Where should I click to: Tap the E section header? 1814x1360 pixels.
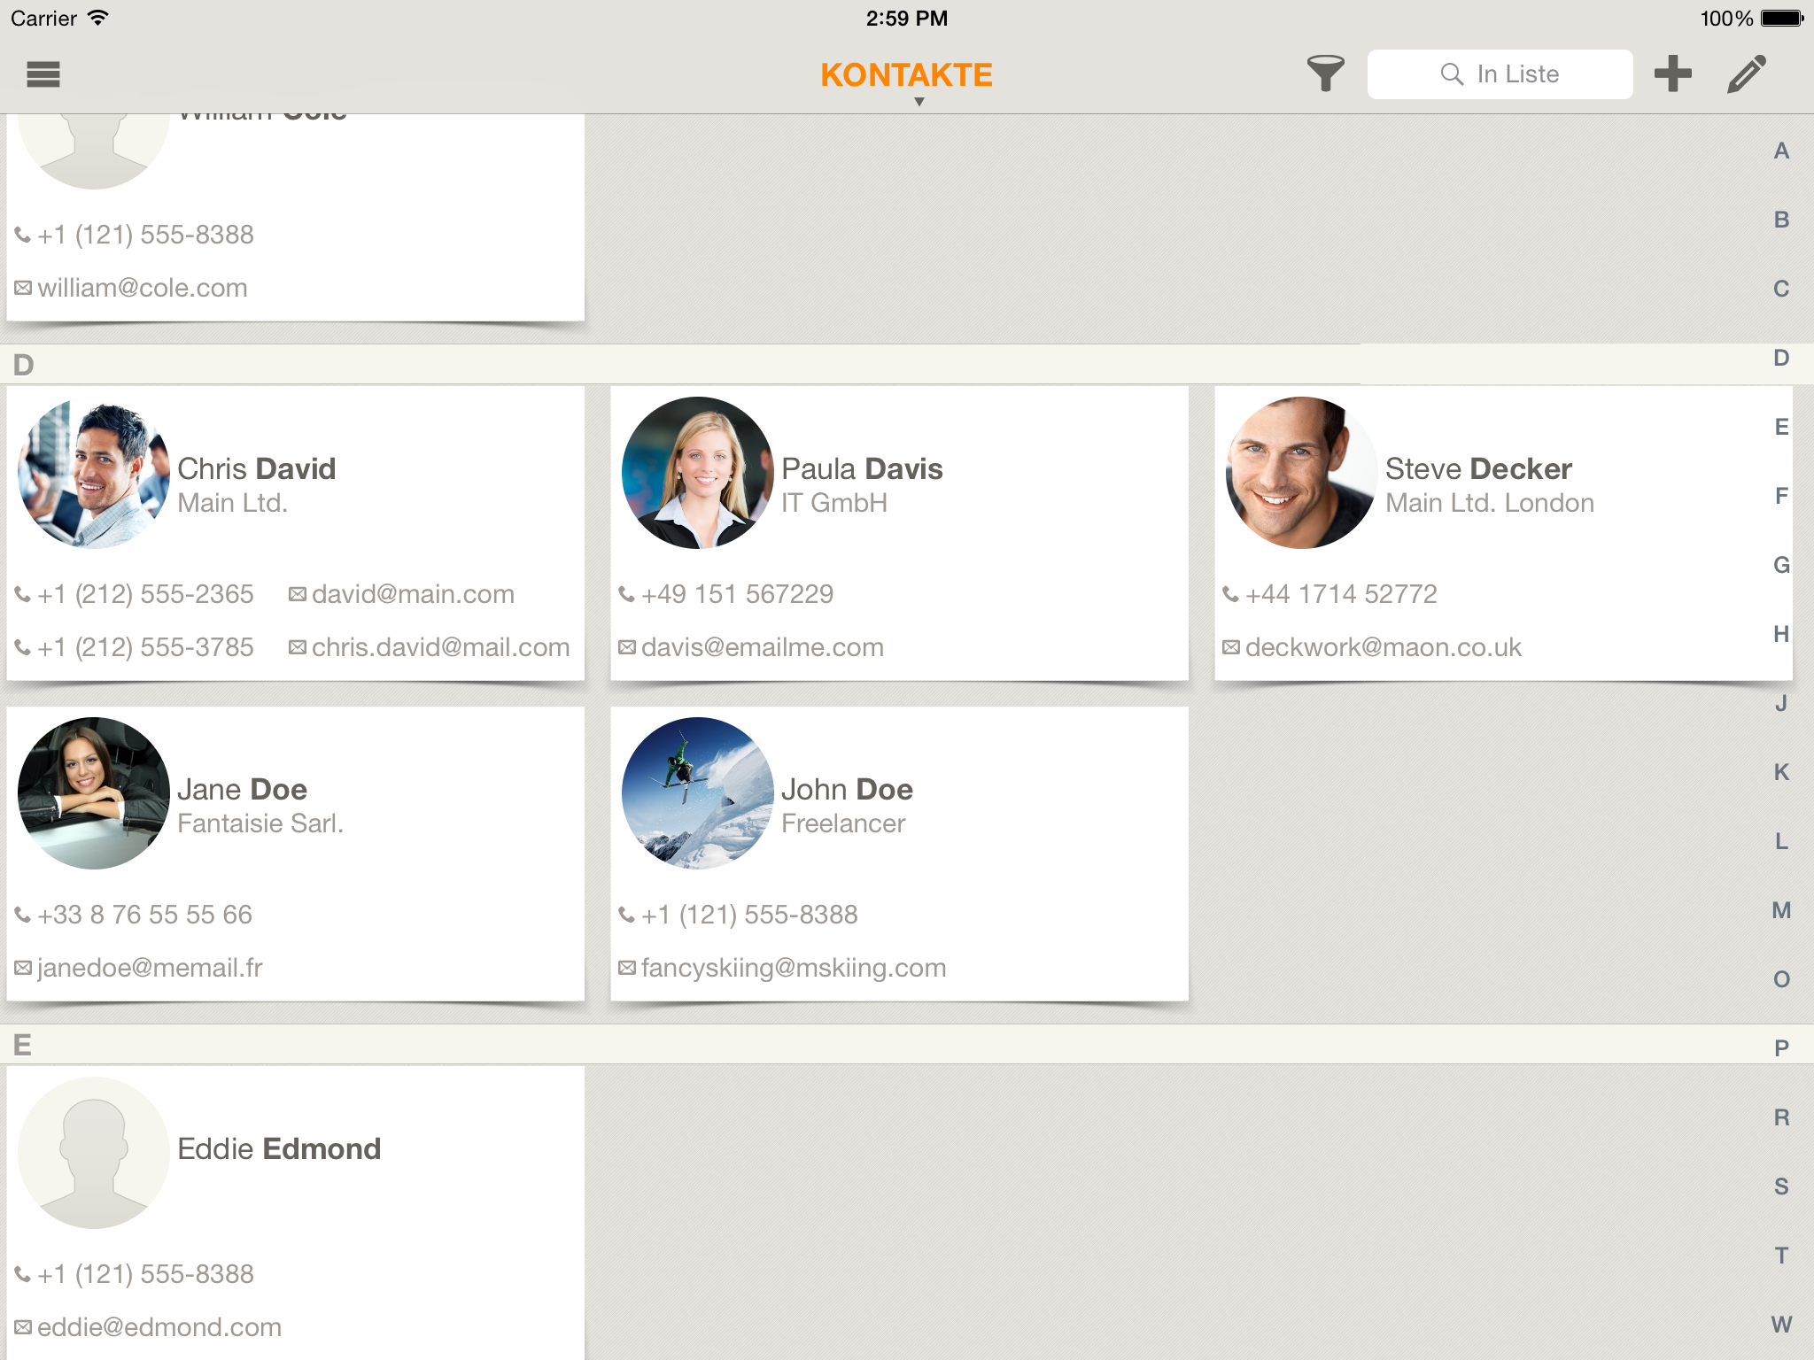(23, 1045)
